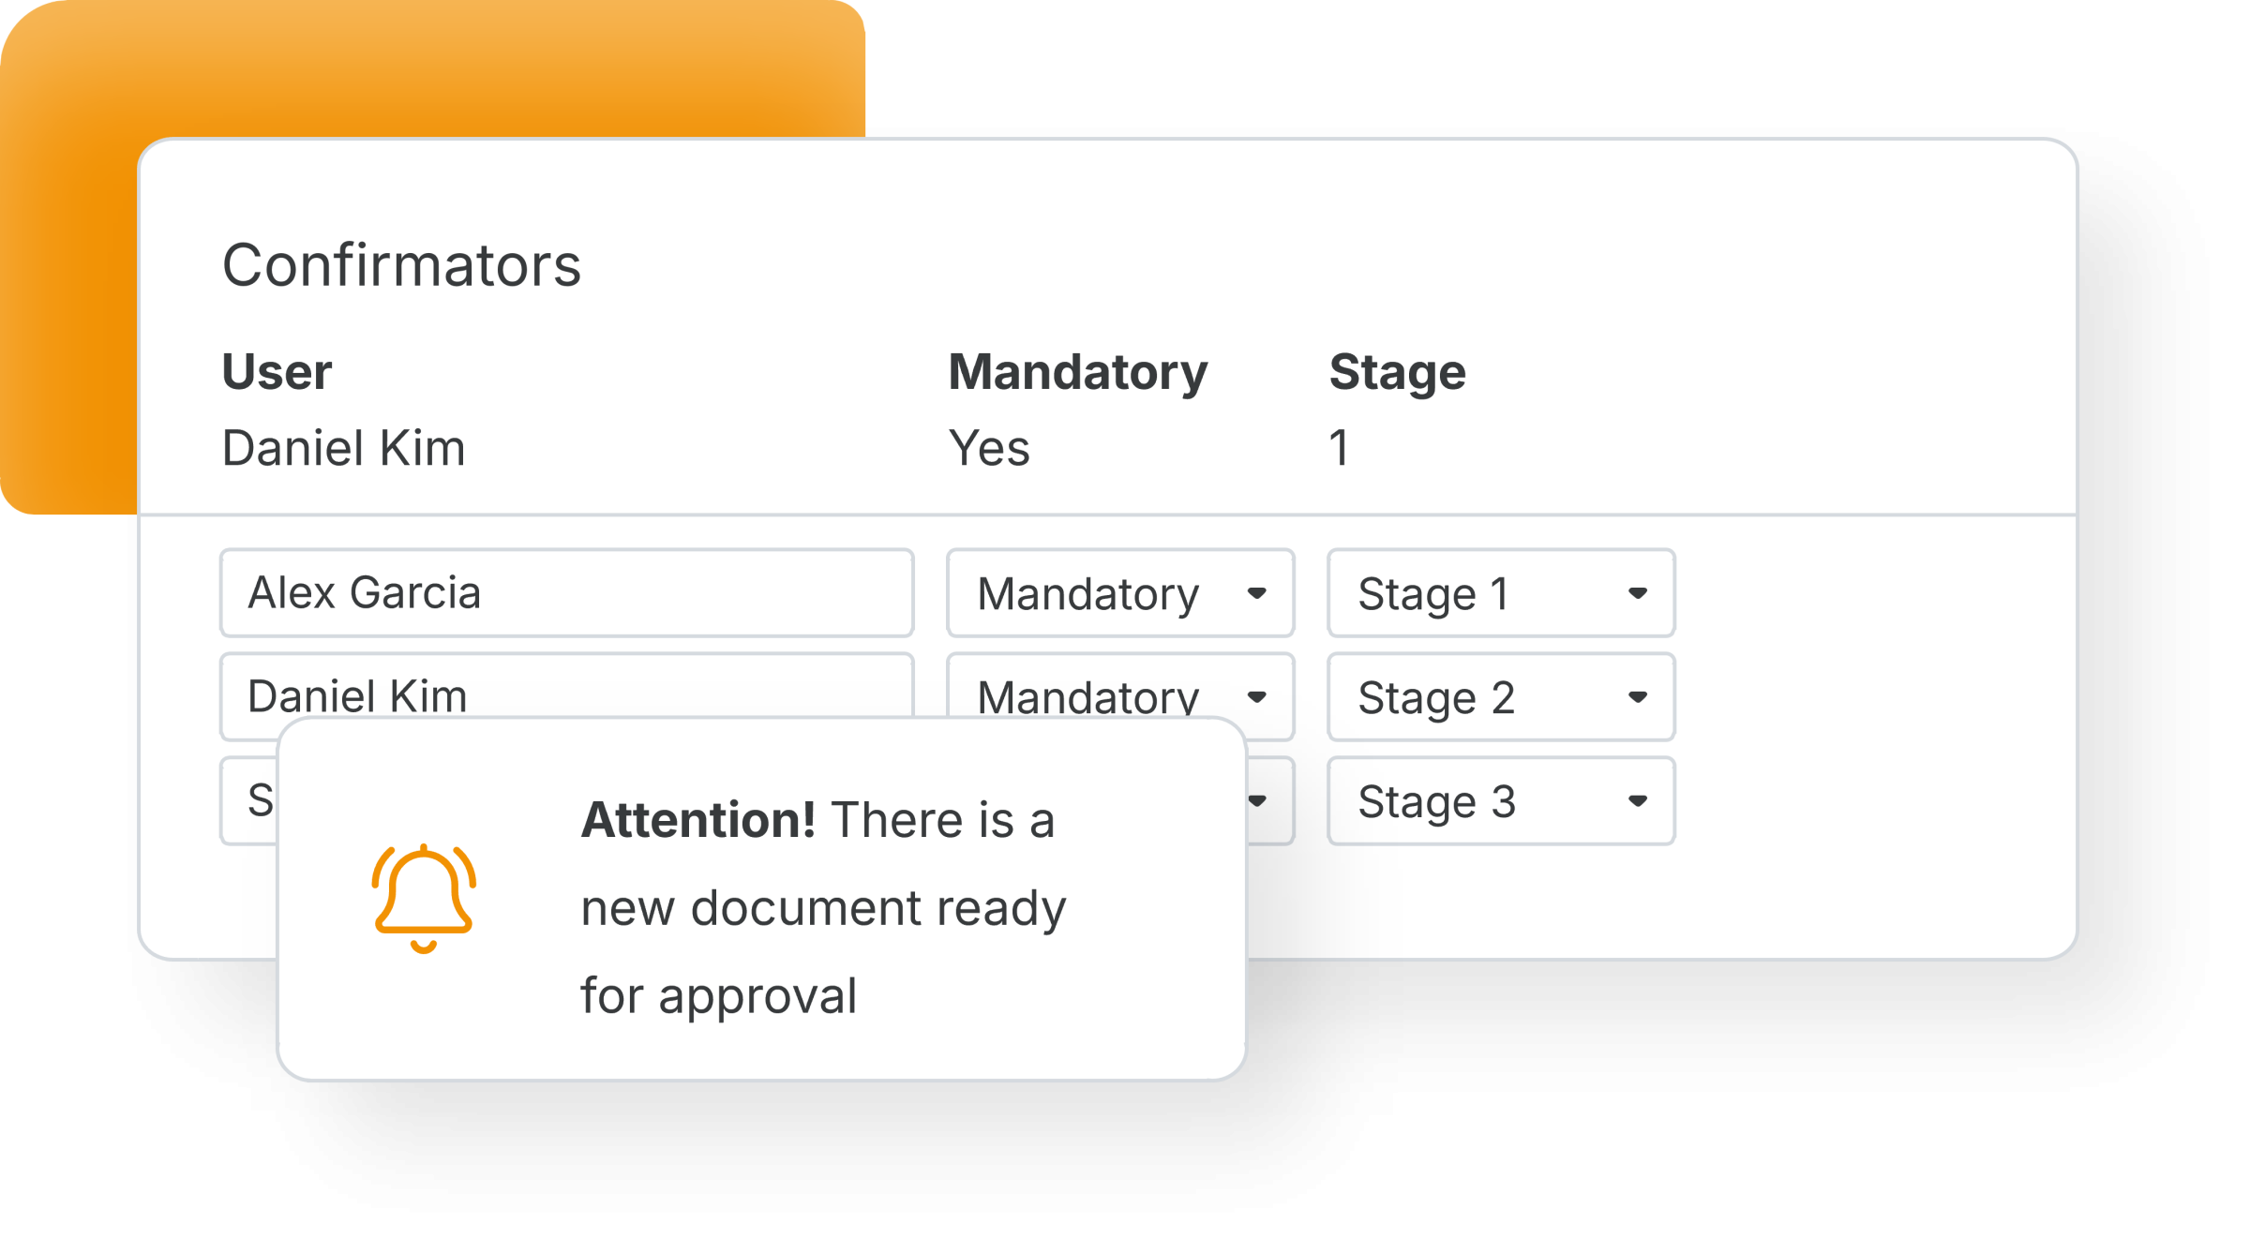This screenshot has width=2250, height=1253.
Task: Click the arrow on Stage 1 selector
Action: [x=1638, y=593]
